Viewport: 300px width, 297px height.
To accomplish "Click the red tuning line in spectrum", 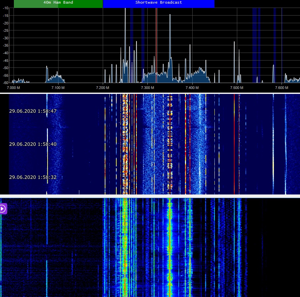I will [156, 45].
